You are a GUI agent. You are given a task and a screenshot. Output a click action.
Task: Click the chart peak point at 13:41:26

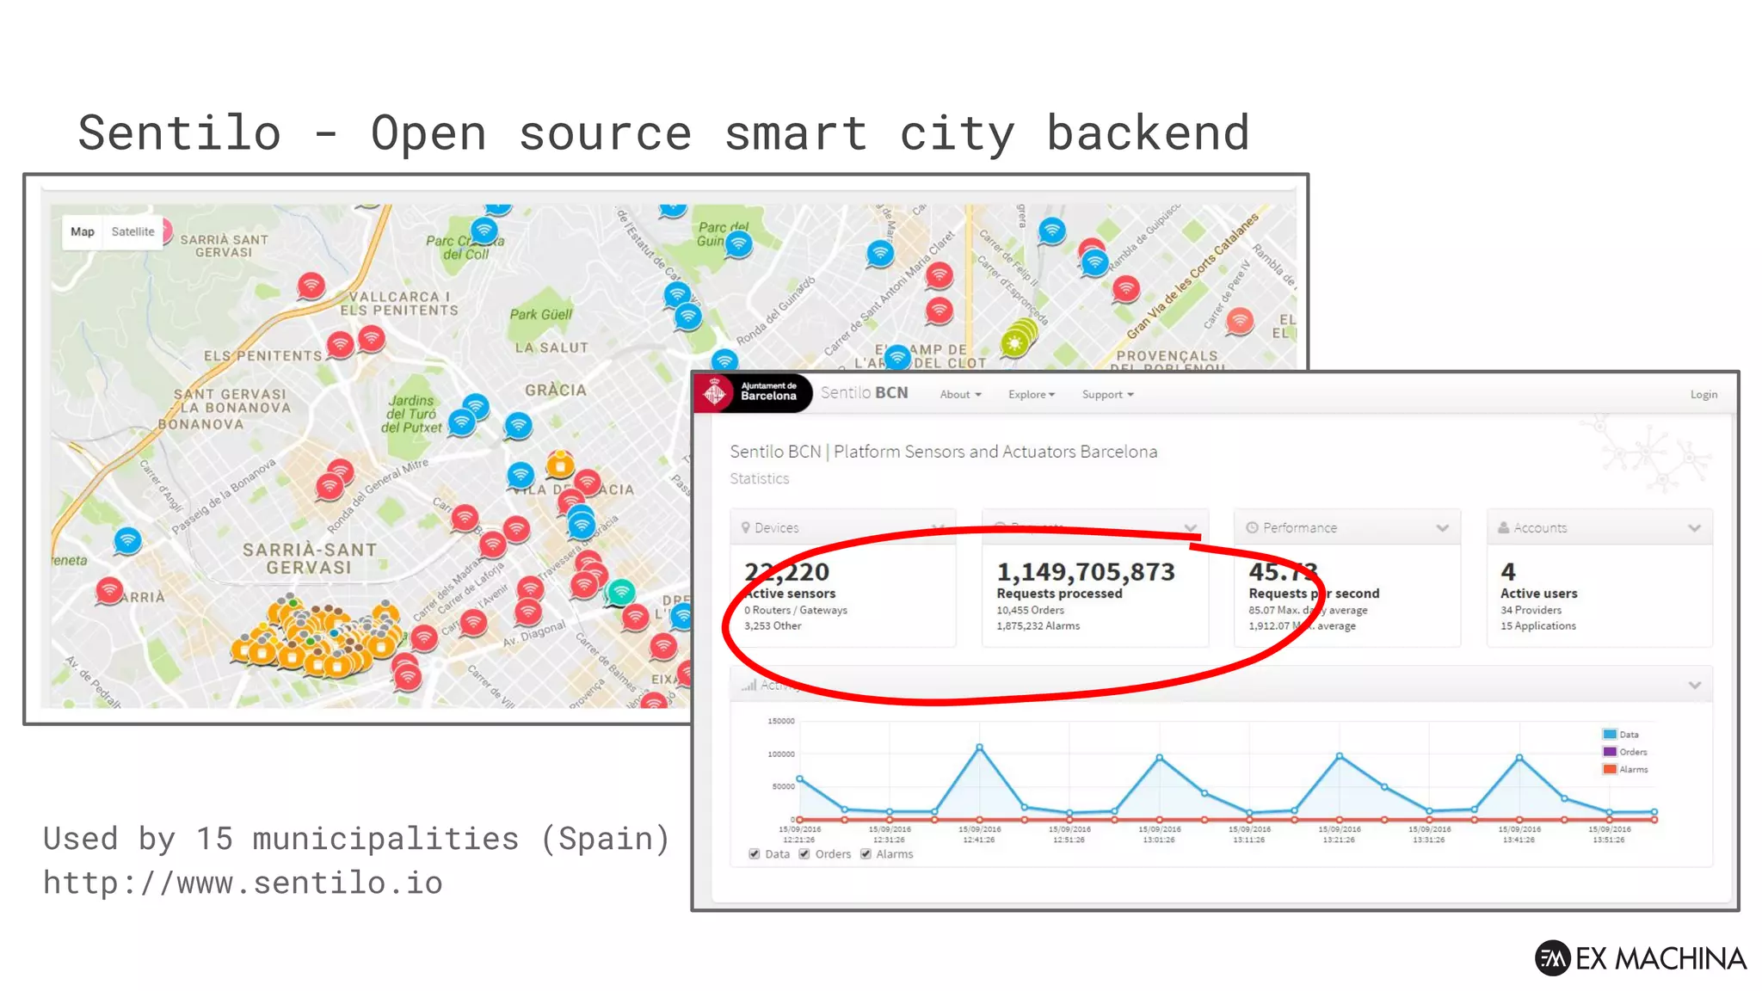click(x=1519, y=758)
